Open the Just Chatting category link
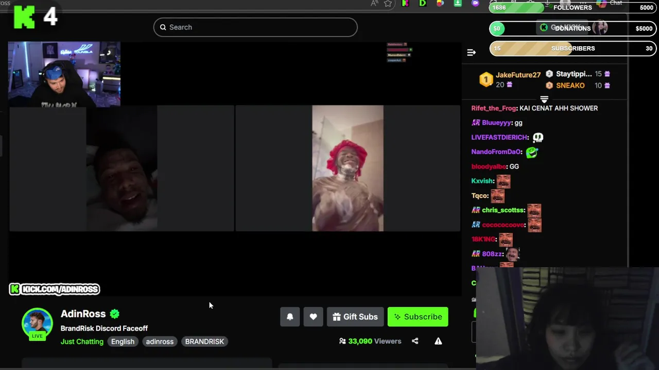 (x=82, y=341)
